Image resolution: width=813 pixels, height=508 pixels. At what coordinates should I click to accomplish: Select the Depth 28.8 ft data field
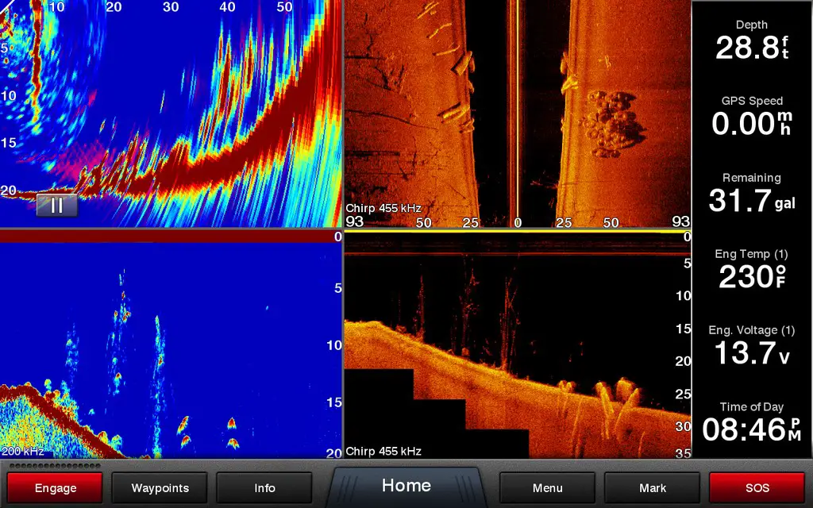(x=751, y=41)
